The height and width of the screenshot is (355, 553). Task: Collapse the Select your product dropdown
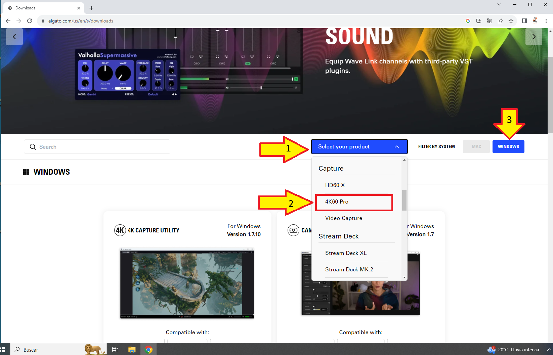[x=359, y=146]
